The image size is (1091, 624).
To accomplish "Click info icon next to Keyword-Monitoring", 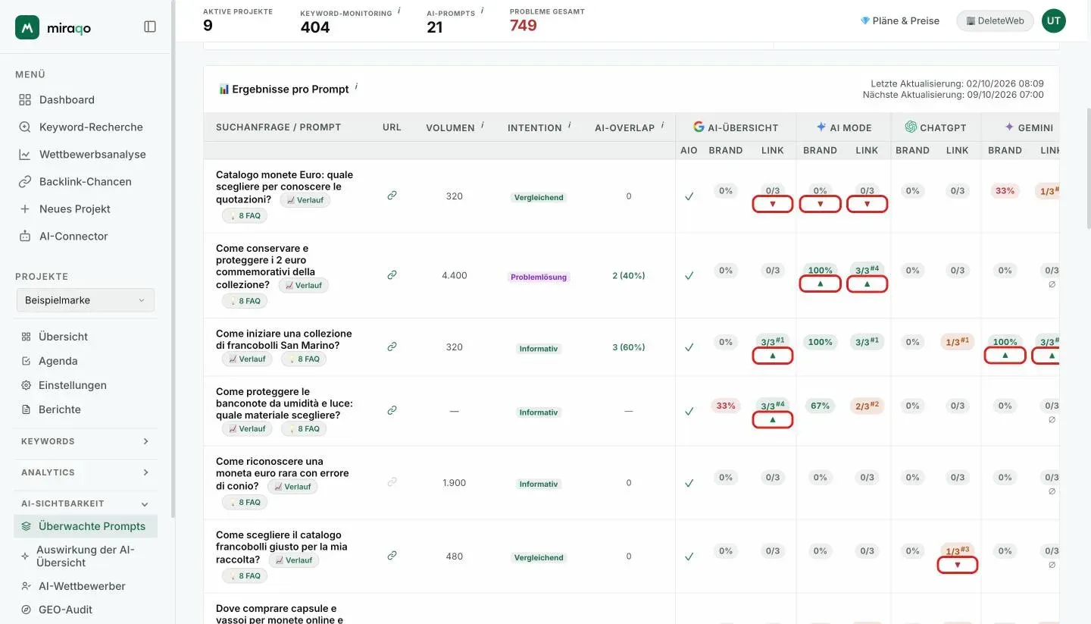I will click(399, 11).
